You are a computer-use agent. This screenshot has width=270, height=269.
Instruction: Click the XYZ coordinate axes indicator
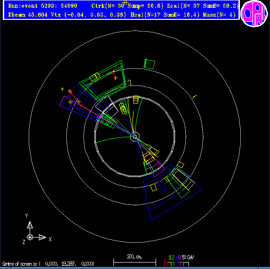[37, 229]
